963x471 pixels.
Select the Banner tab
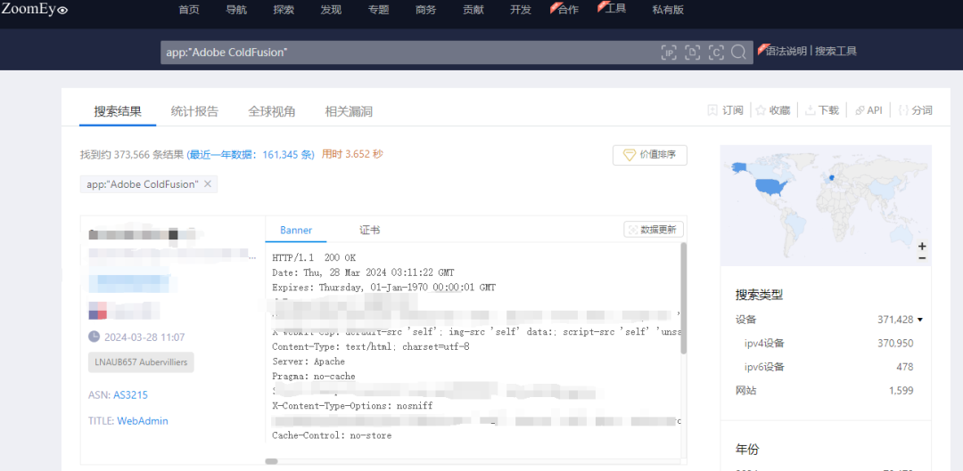pyautogui.click(x=296, y=231)
